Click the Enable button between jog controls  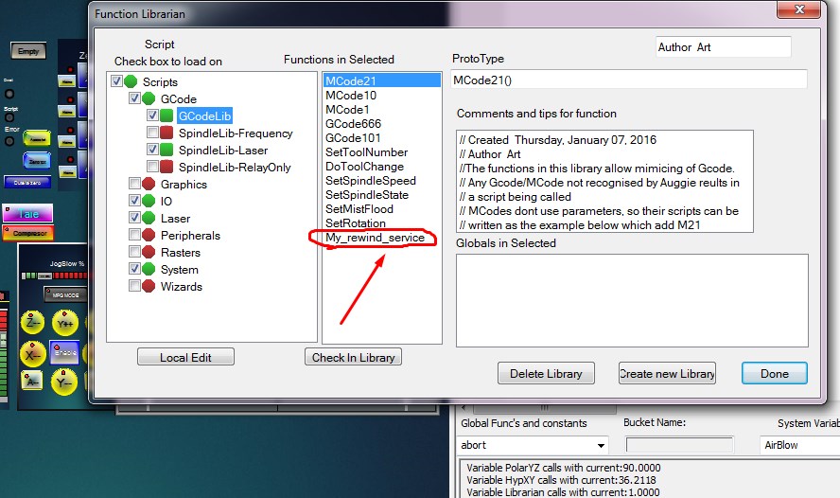click(64, 353)
